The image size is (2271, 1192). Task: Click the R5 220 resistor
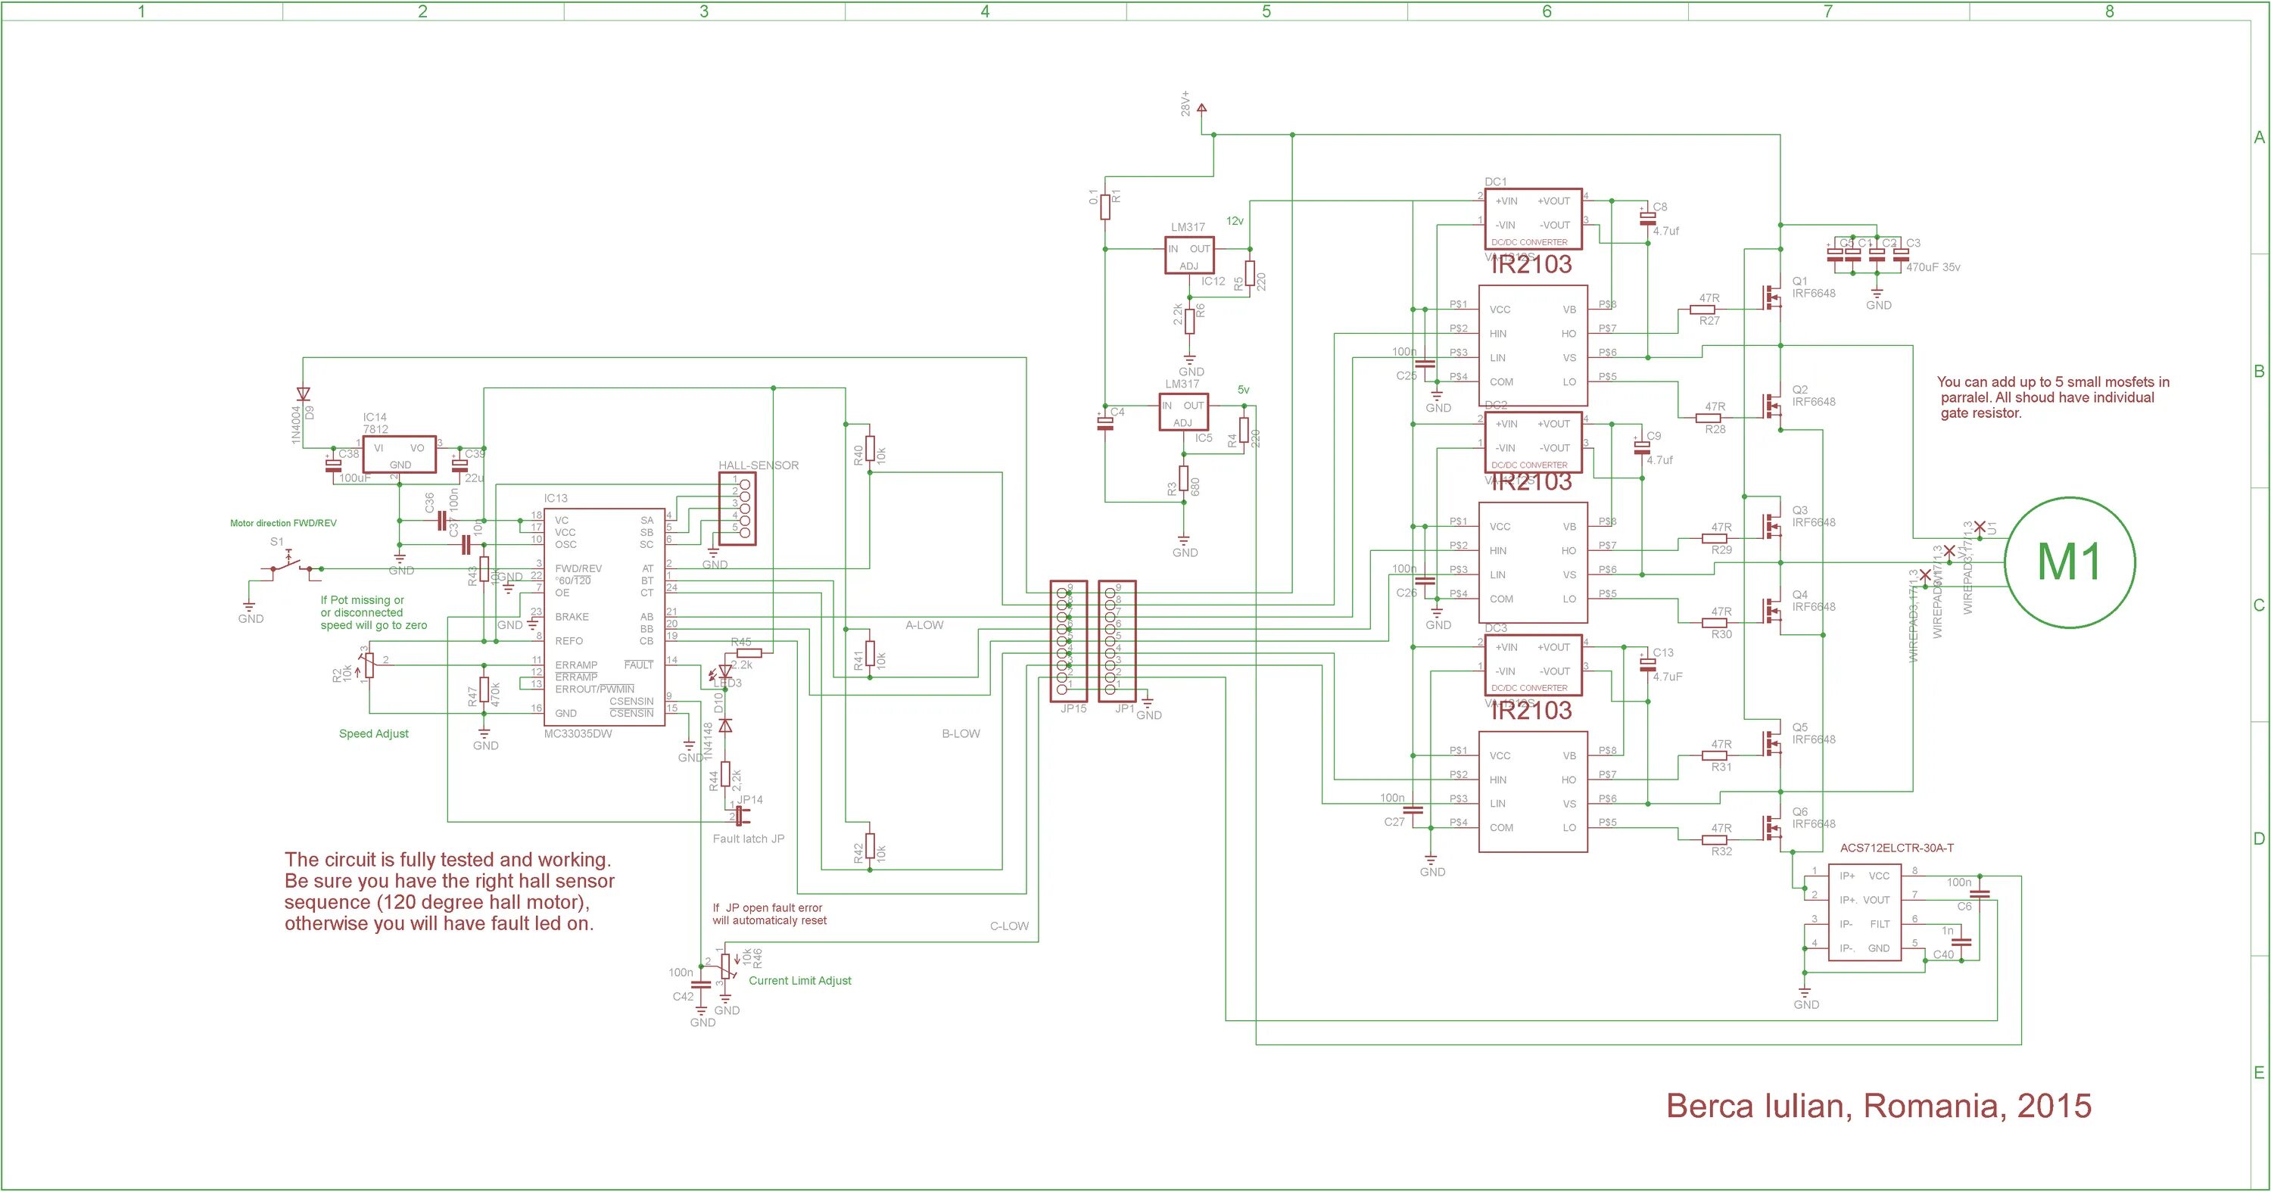[1249, 273]
